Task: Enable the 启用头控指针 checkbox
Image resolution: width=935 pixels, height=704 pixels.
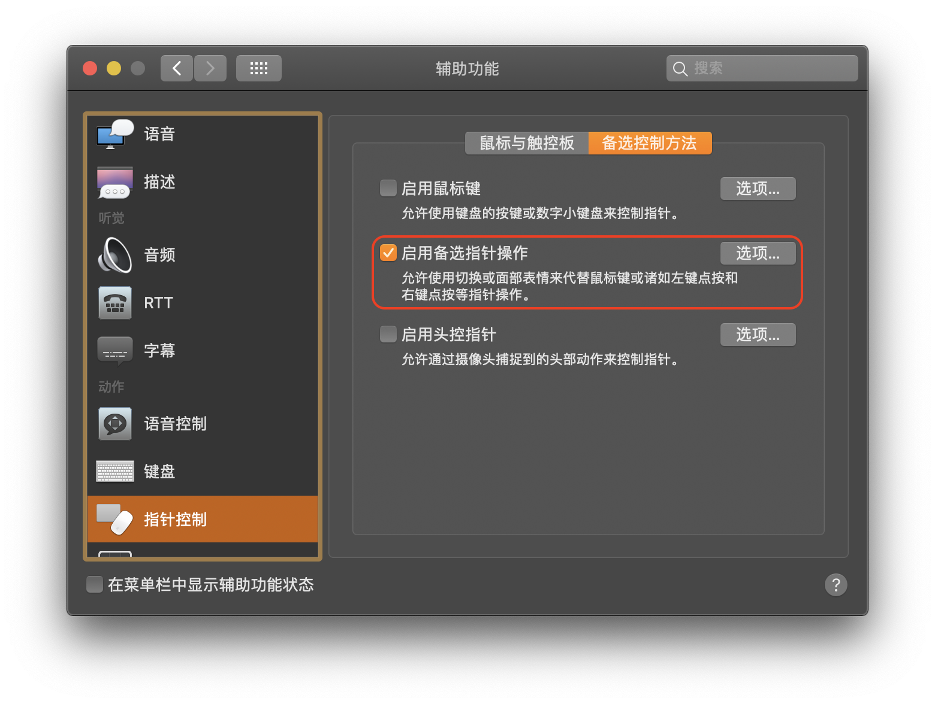Action: [388, 334]
